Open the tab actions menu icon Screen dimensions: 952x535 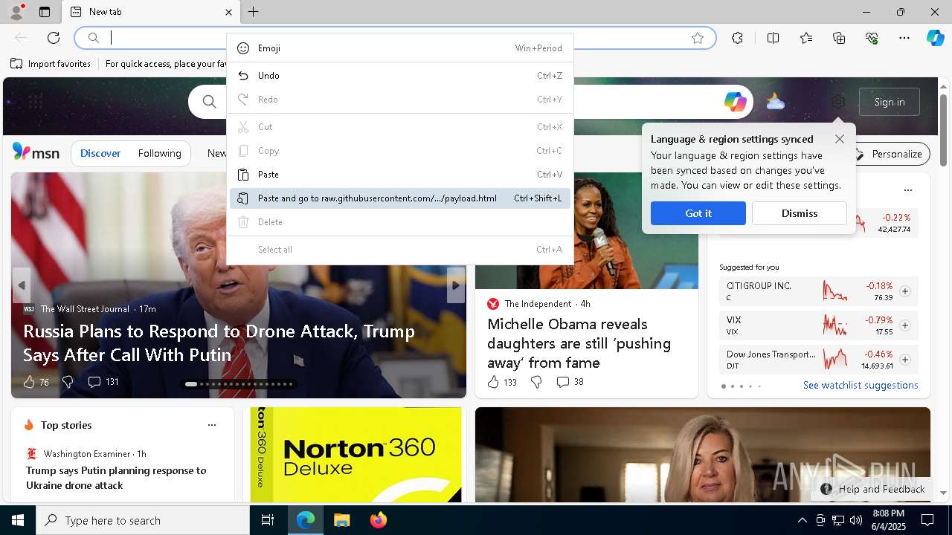pos(45,12)
